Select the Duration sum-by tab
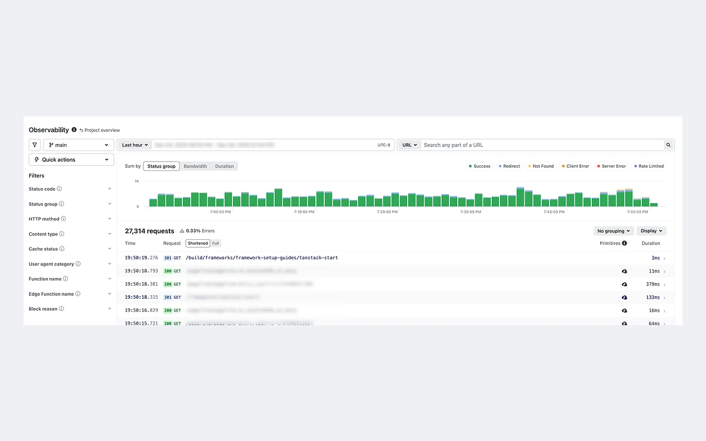 pos(224,166)
